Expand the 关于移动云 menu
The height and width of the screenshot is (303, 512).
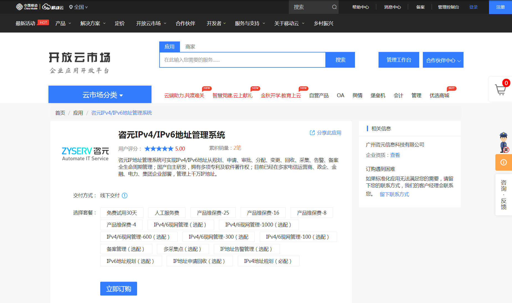click(289, 23)
